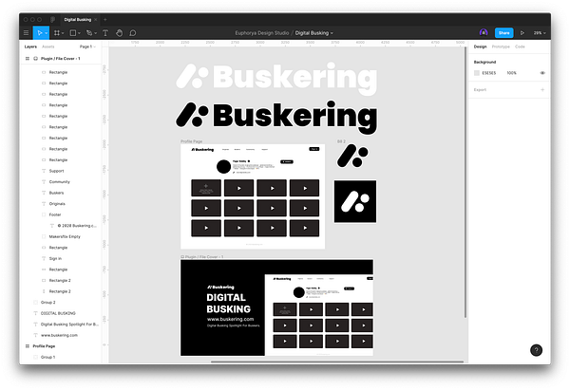
Task: Select the white logomark on black square
Action: tap(355, 201)
